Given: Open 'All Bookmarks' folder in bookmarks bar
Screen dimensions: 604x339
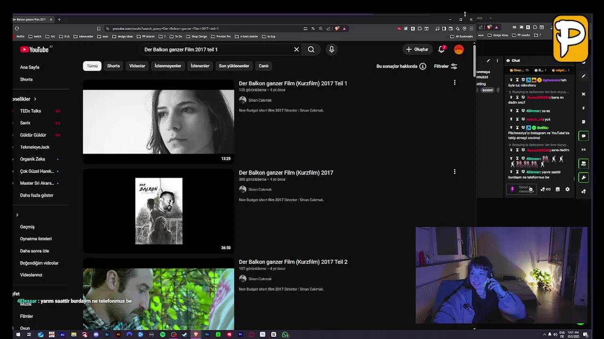Looking at the screenshot, I should 461,36.
